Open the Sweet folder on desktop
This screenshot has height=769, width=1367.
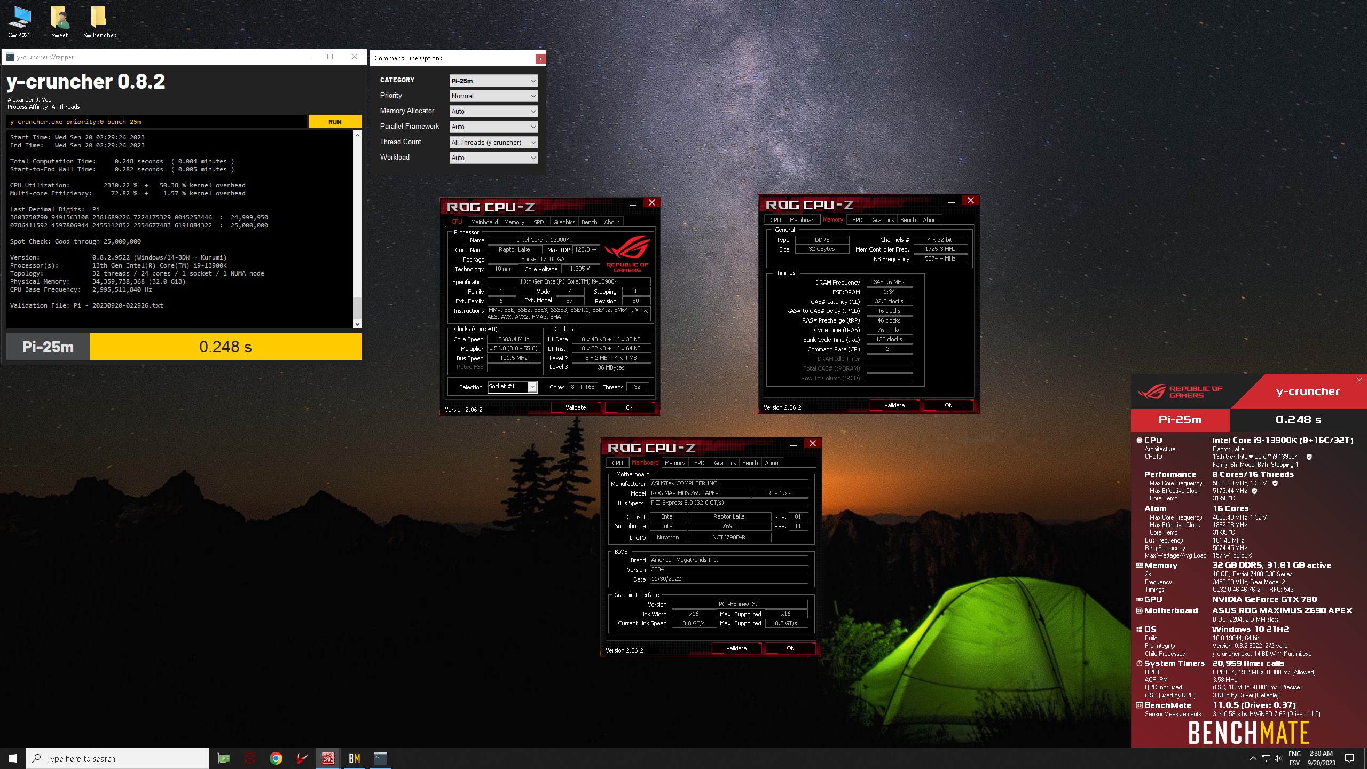click(x=60, y=22)
